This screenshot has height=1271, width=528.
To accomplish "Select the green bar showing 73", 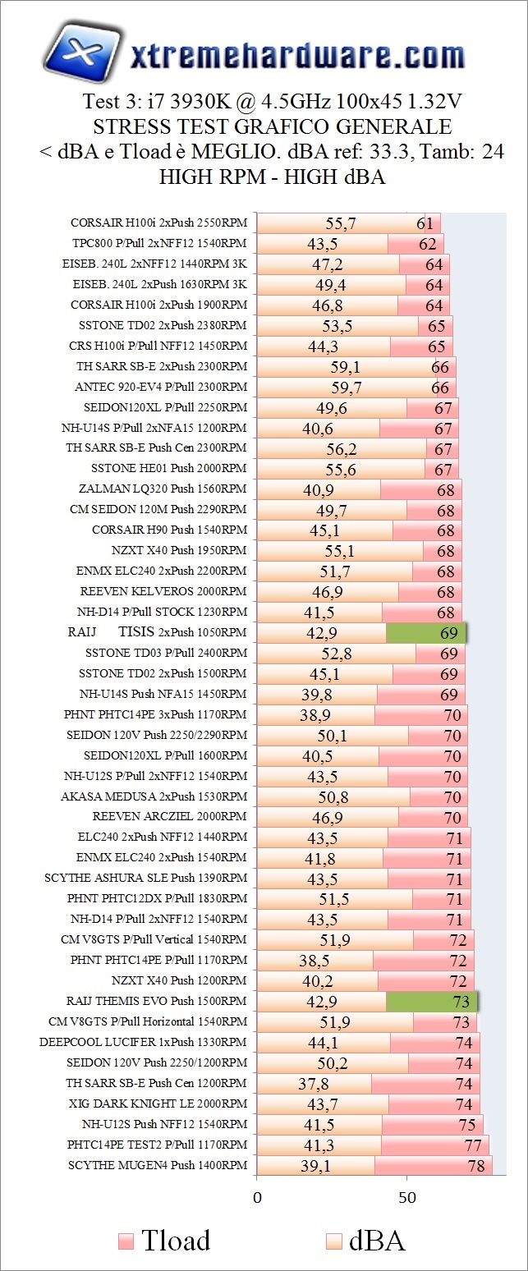I will click(x=431, y=1002).
